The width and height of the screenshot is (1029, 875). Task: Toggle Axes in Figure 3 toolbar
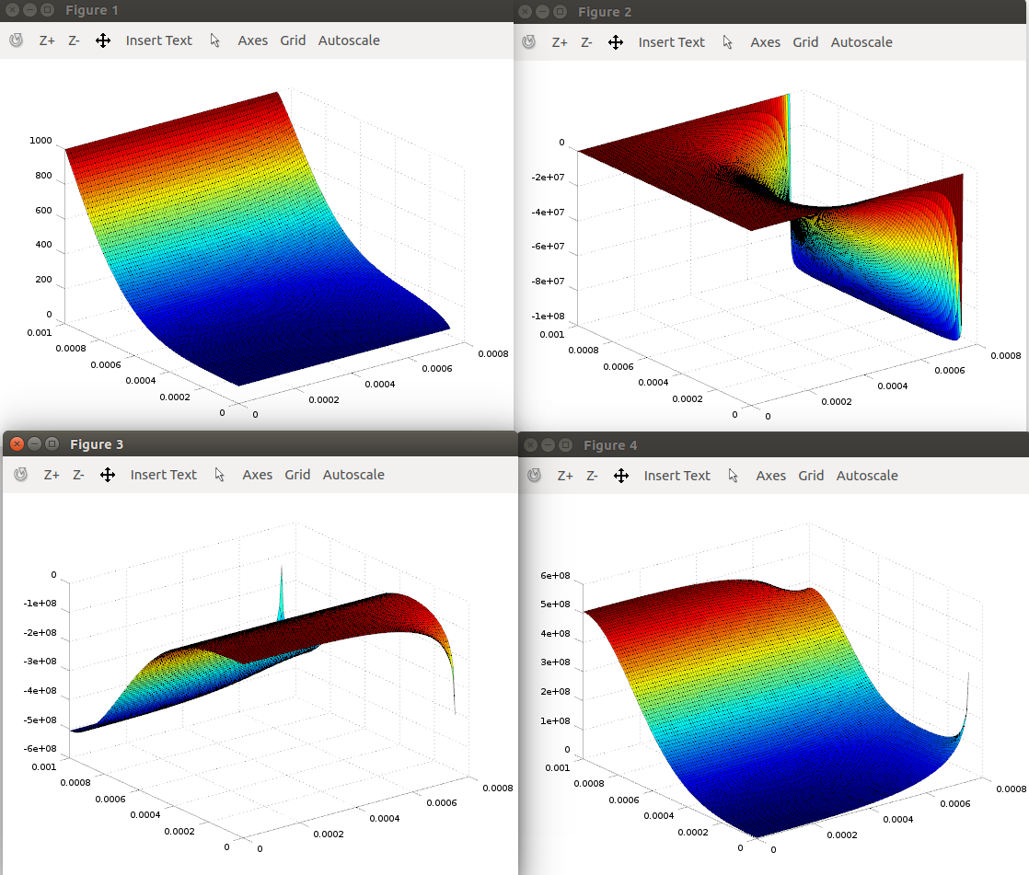pos(258,475)
